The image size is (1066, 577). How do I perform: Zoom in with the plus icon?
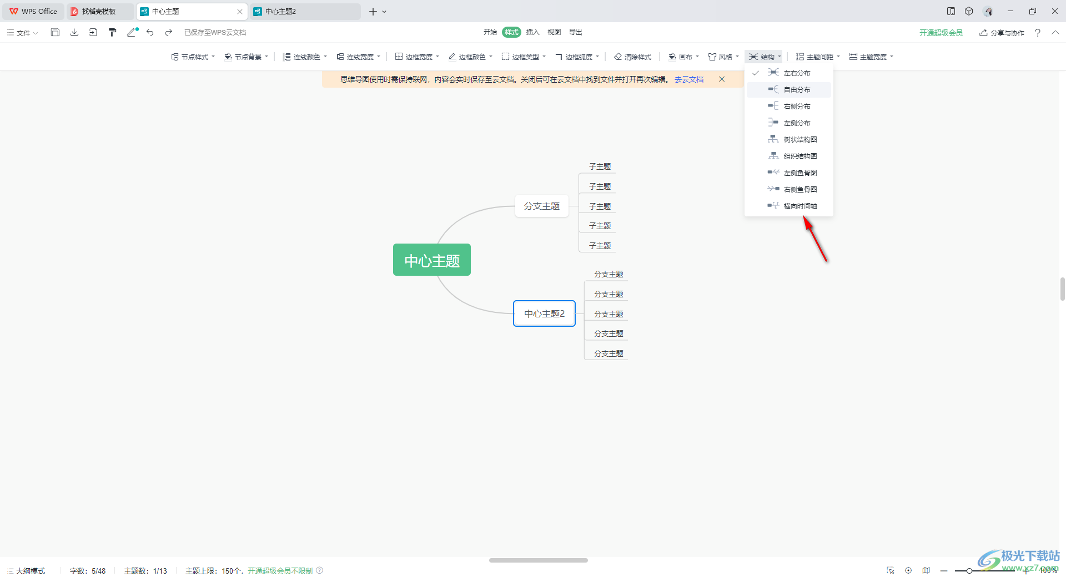pos(1026,570)
